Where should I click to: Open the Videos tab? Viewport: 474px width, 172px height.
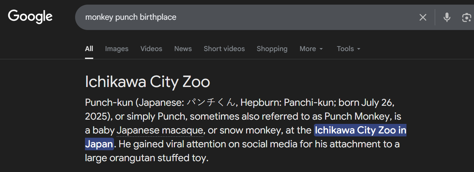(x=151, y=49)
